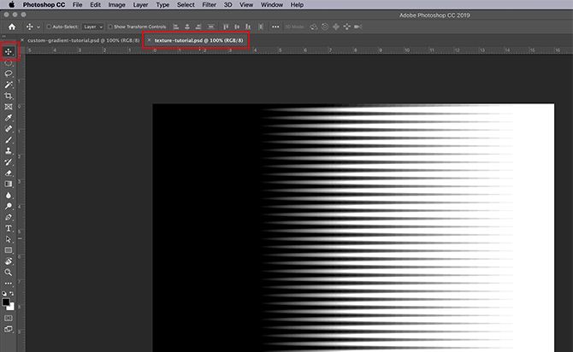573x352 pixels.
Task: Select the Move tool in the toolbar
Action: 9,51
